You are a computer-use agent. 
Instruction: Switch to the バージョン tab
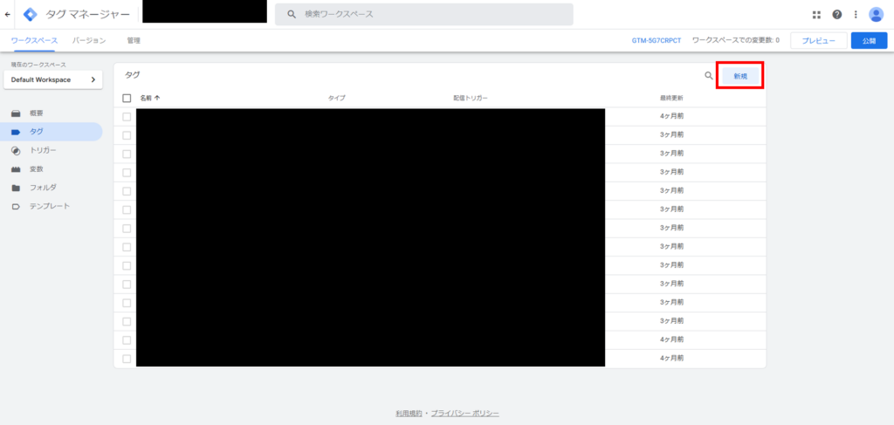click(89, 40)
